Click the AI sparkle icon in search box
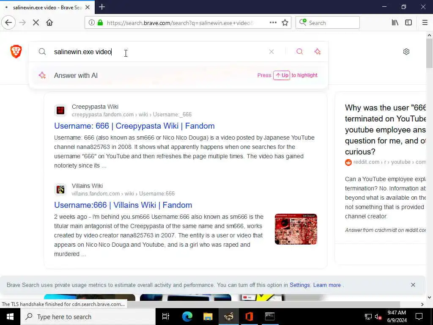This screenshot has height=325, width=433. 318,52
